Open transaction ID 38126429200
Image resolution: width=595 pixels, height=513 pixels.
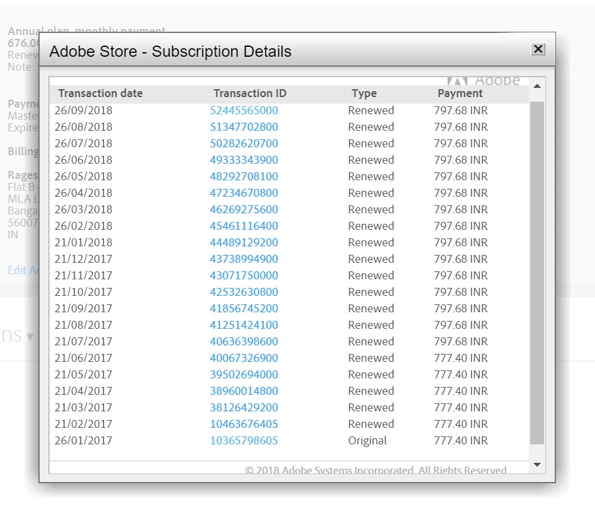coord(244,407)
